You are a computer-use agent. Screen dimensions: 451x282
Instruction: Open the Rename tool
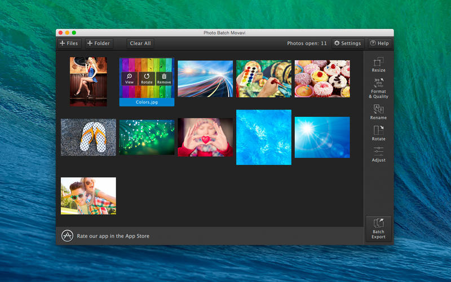click(378, 112)
